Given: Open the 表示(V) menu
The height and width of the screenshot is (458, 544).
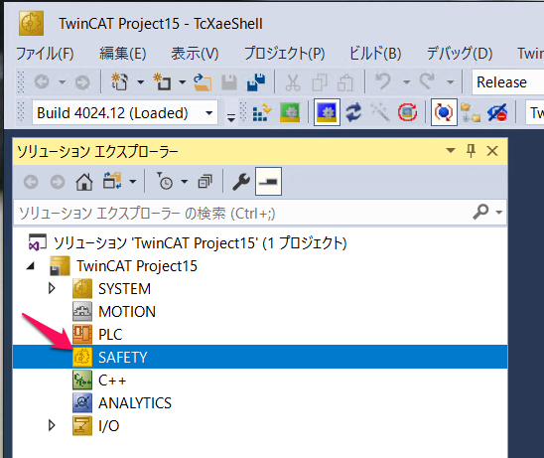Looking at the screenshot, I should point(195,54).
